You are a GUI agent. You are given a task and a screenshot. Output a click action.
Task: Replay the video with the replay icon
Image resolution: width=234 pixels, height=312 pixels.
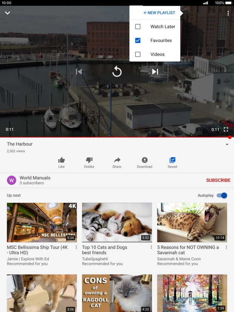pyautogui.click(x=117, y=71)
